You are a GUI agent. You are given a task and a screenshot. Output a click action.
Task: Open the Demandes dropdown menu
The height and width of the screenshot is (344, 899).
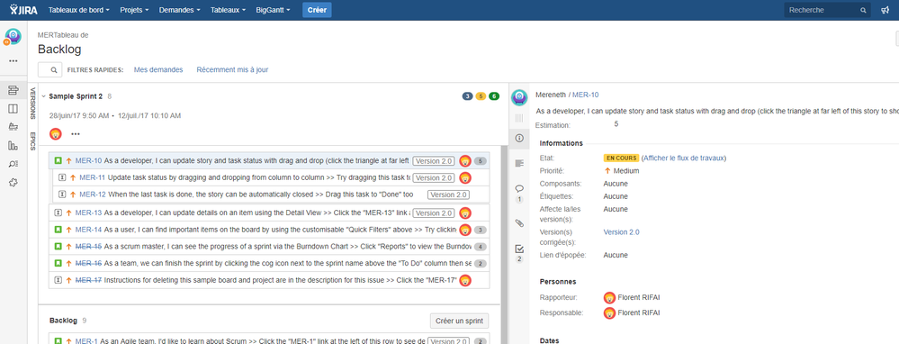pos(179,10)
